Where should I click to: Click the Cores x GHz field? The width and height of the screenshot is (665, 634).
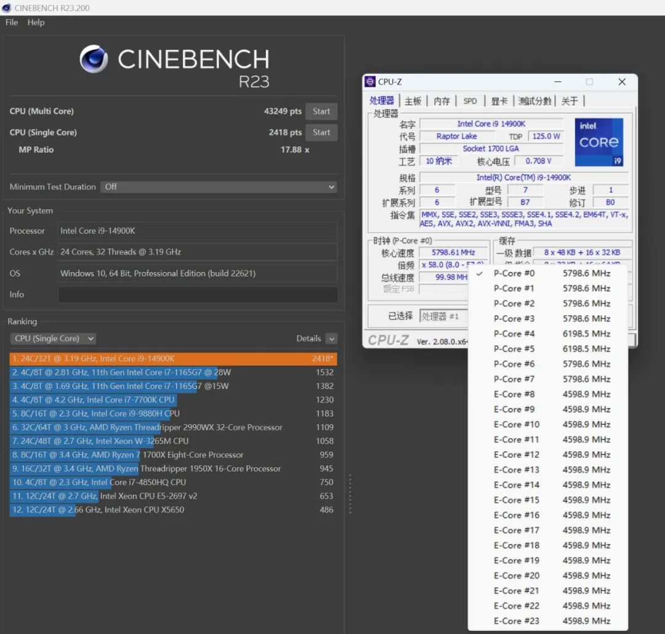198,252
